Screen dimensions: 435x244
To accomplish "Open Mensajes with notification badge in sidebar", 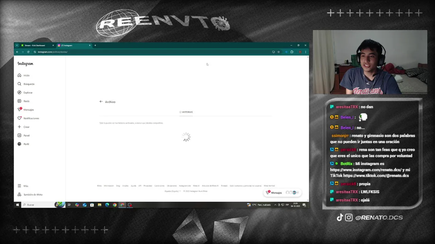I will coord(26,109).
